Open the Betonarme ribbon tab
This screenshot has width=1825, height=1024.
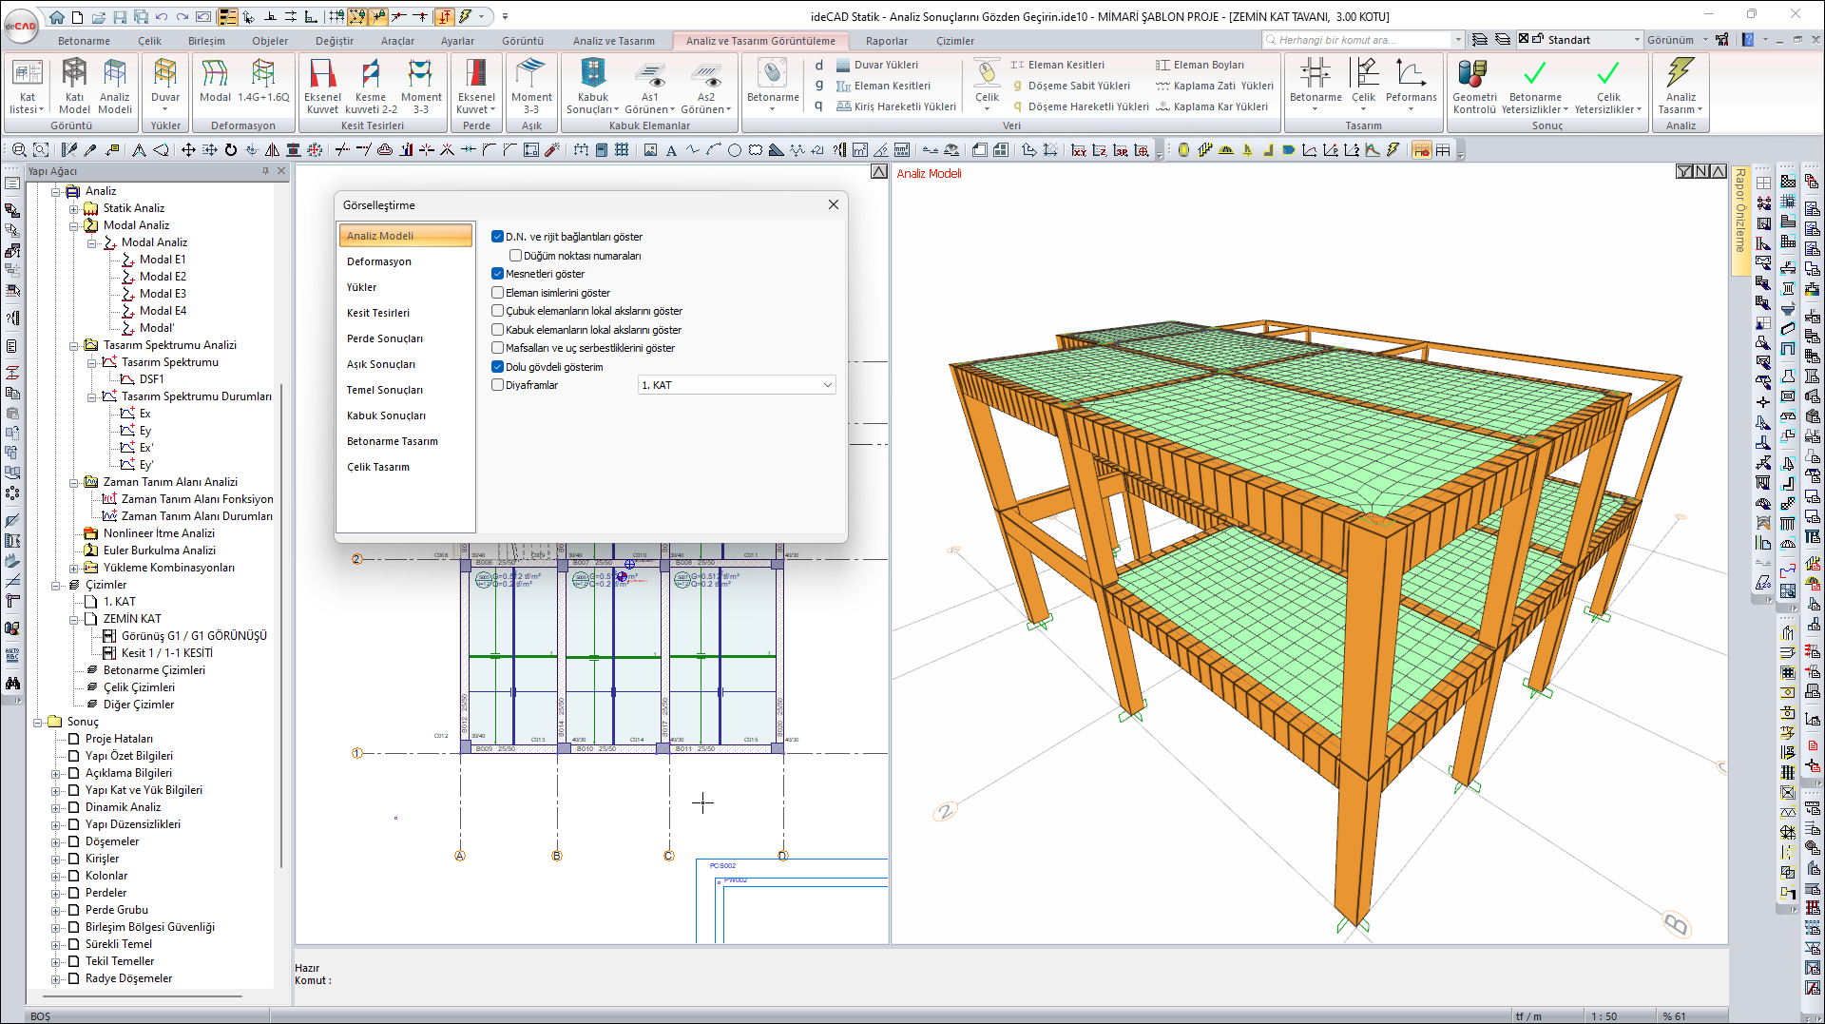pyautogui.click(x=84, y=41)
